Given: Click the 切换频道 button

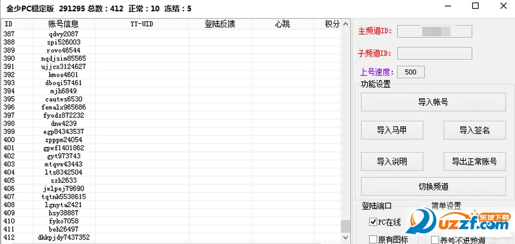Looking at the screenshot, I should 433,186.
